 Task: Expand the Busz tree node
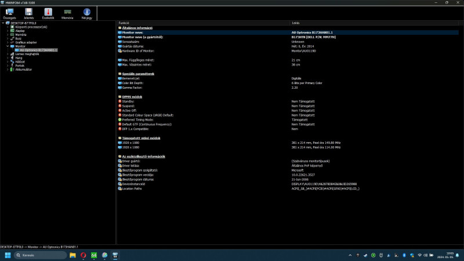8,38
